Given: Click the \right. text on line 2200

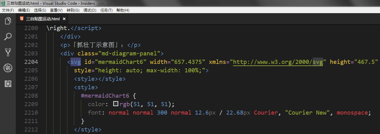Looking at the screenshot, I should coord(58,28).
